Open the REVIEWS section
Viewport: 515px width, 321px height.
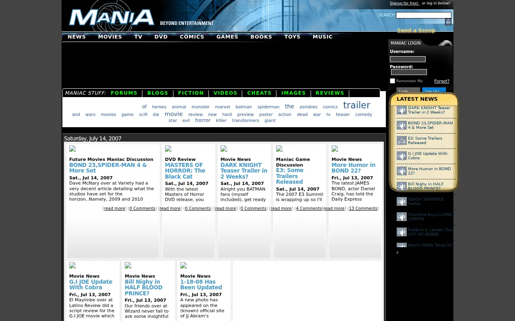pos(330,93)
